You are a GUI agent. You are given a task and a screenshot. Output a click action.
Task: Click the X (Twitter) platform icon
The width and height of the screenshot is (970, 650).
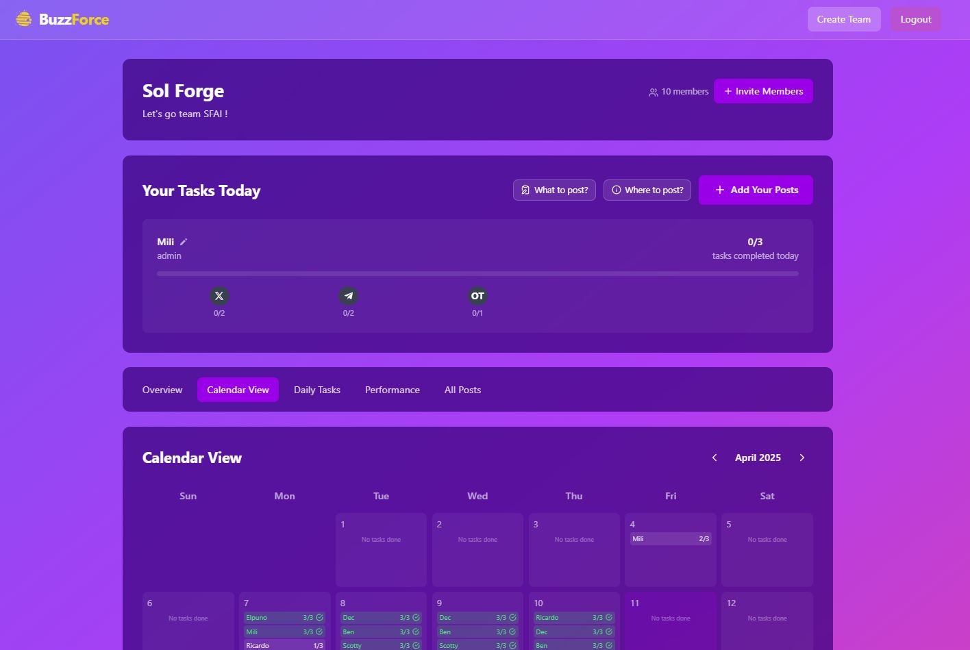coord(219,296)
